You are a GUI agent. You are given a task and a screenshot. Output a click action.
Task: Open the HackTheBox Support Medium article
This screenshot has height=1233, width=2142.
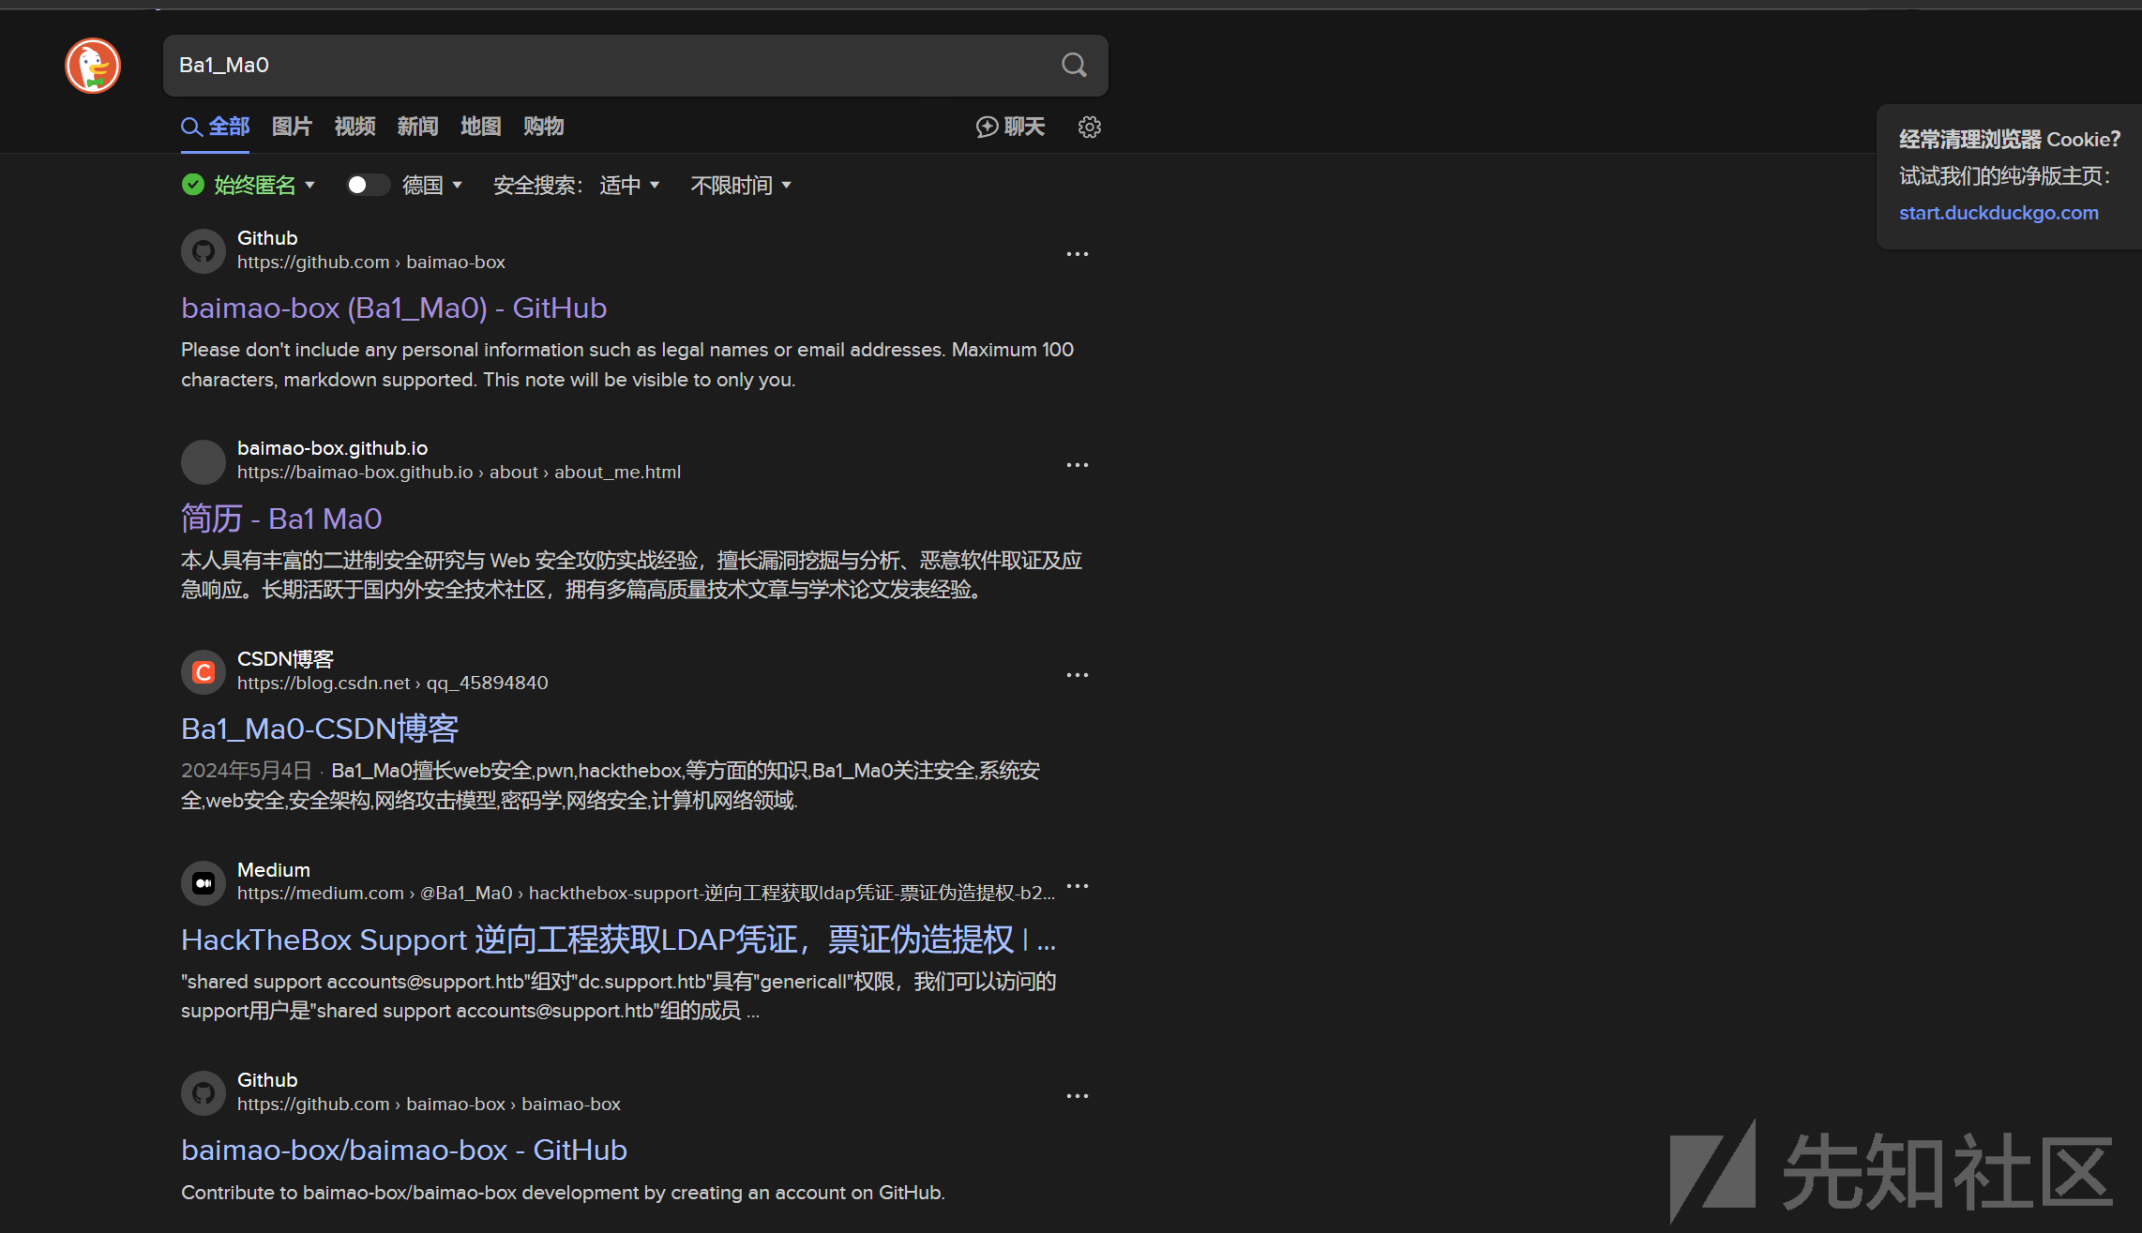click(619, 940)
